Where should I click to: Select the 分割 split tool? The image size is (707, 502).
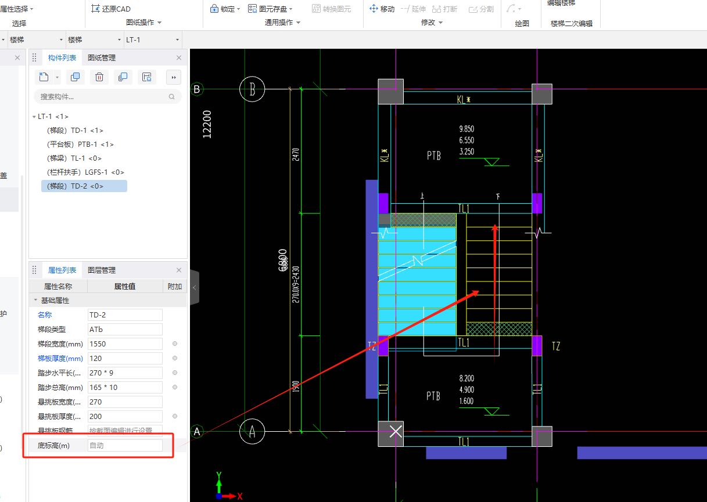[480, 9]
